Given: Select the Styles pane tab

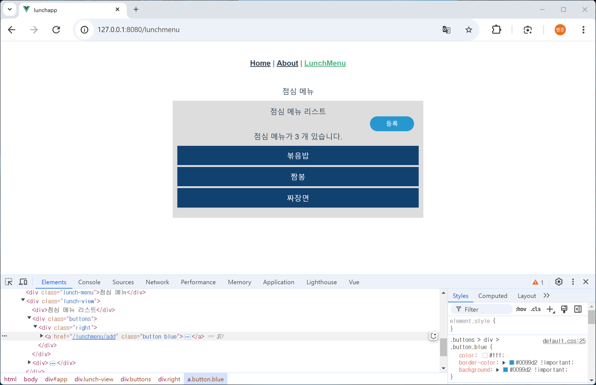Looking at the screenshot, I should click(x=461, y=296).
